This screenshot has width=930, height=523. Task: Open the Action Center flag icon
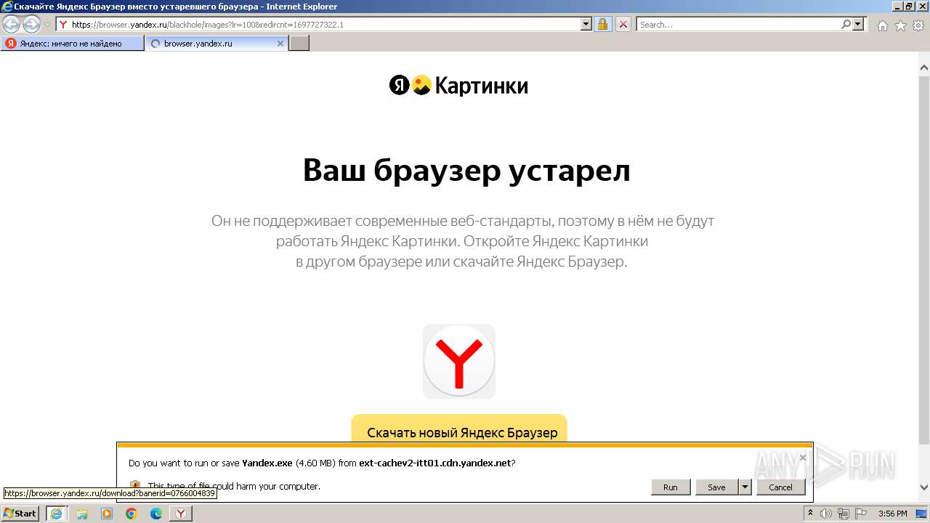point(860,514)
